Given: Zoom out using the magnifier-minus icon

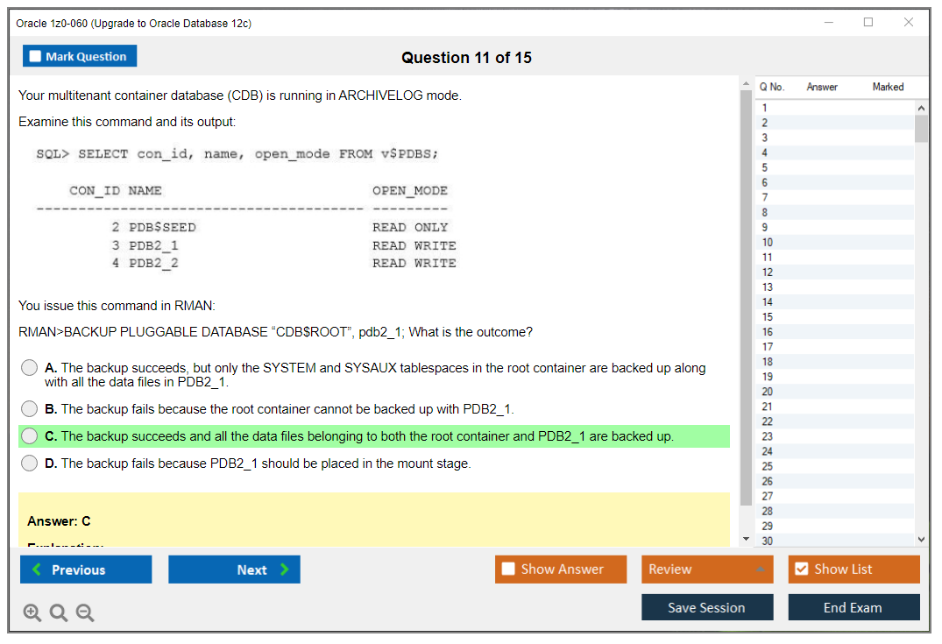Looking at the screenshot, I should 84,612.
